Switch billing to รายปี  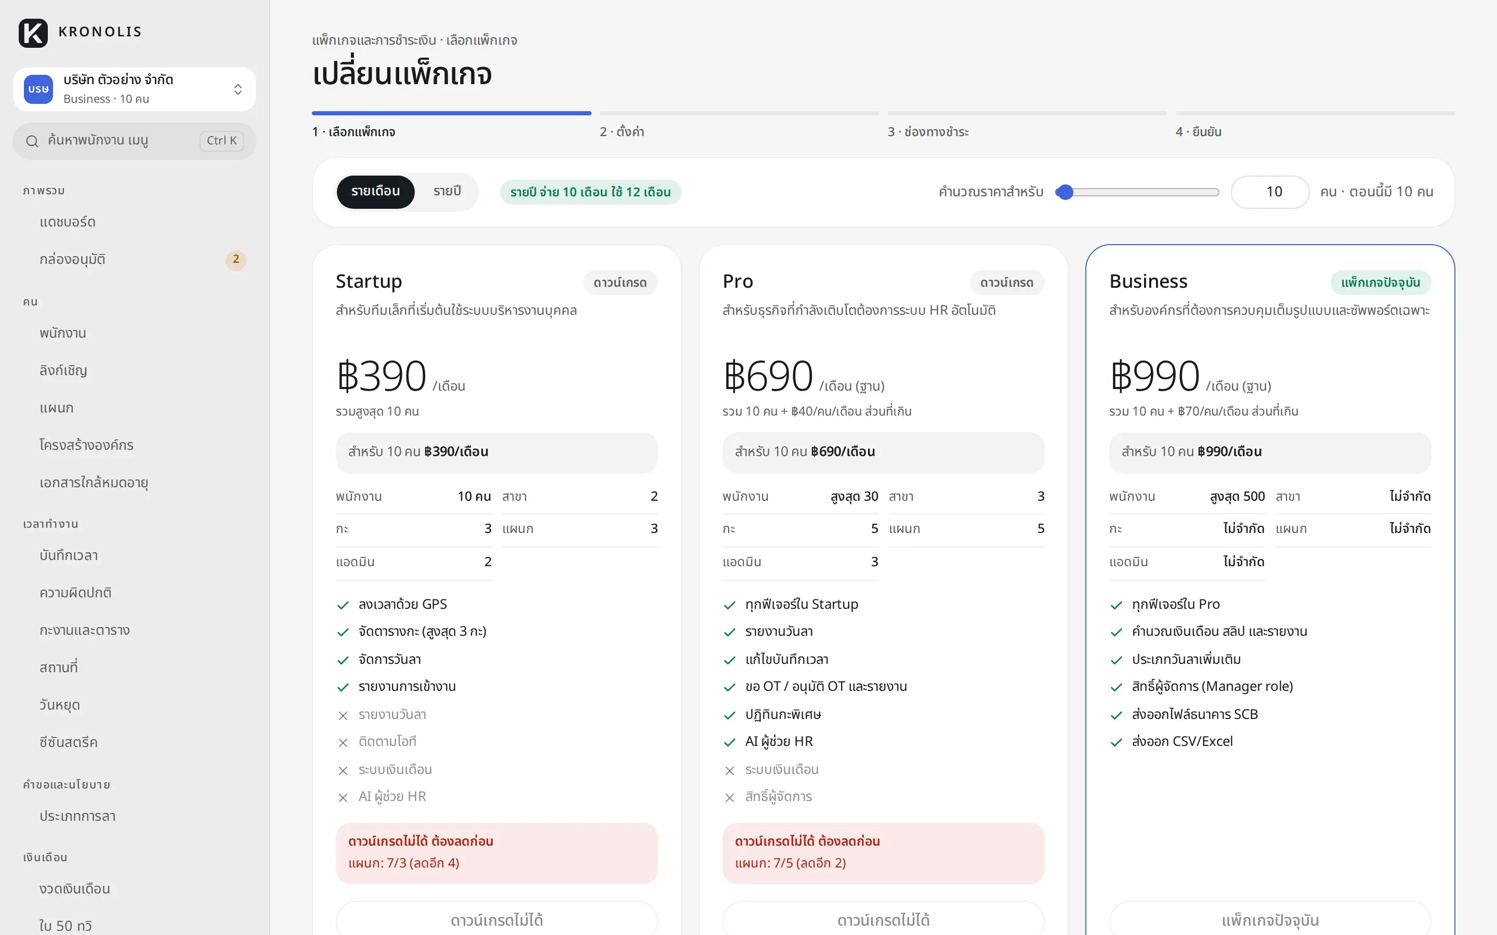(x=447, y=192)
